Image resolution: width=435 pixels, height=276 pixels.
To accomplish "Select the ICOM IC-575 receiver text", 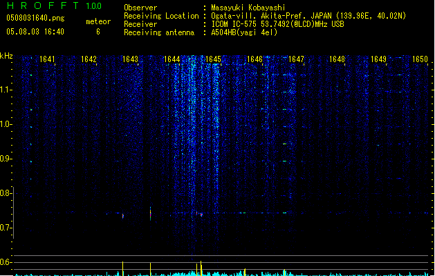I will tap(277, 24).
